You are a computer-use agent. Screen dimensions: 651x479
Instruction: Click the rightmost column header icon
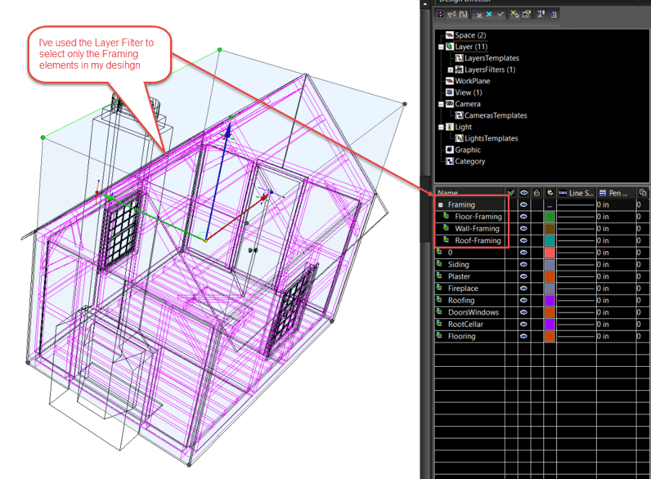[643, 192]
